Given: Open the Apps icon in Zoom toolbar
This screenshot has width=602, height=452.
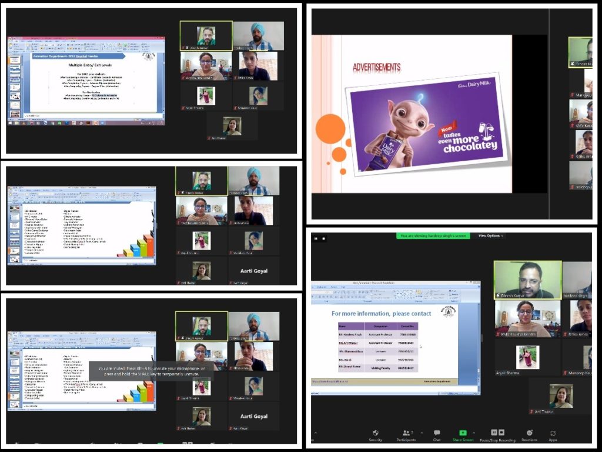Looking at the screenshot, I should coord(553,433).
